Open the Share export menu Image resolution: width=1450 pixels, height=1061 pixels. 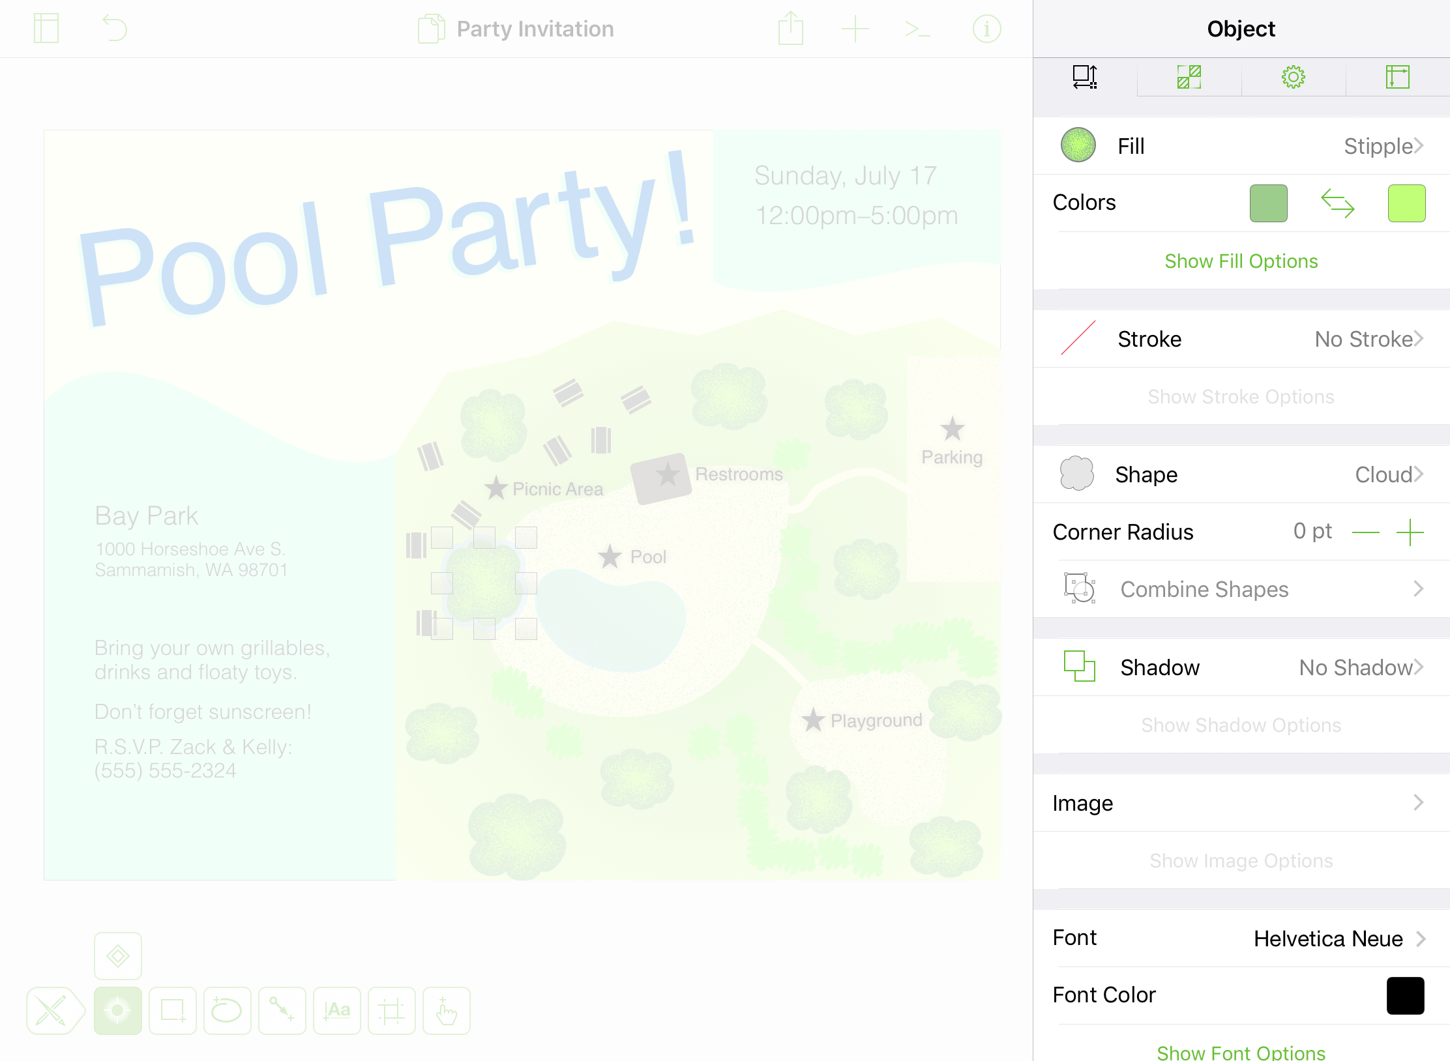(x=790, y=29)
